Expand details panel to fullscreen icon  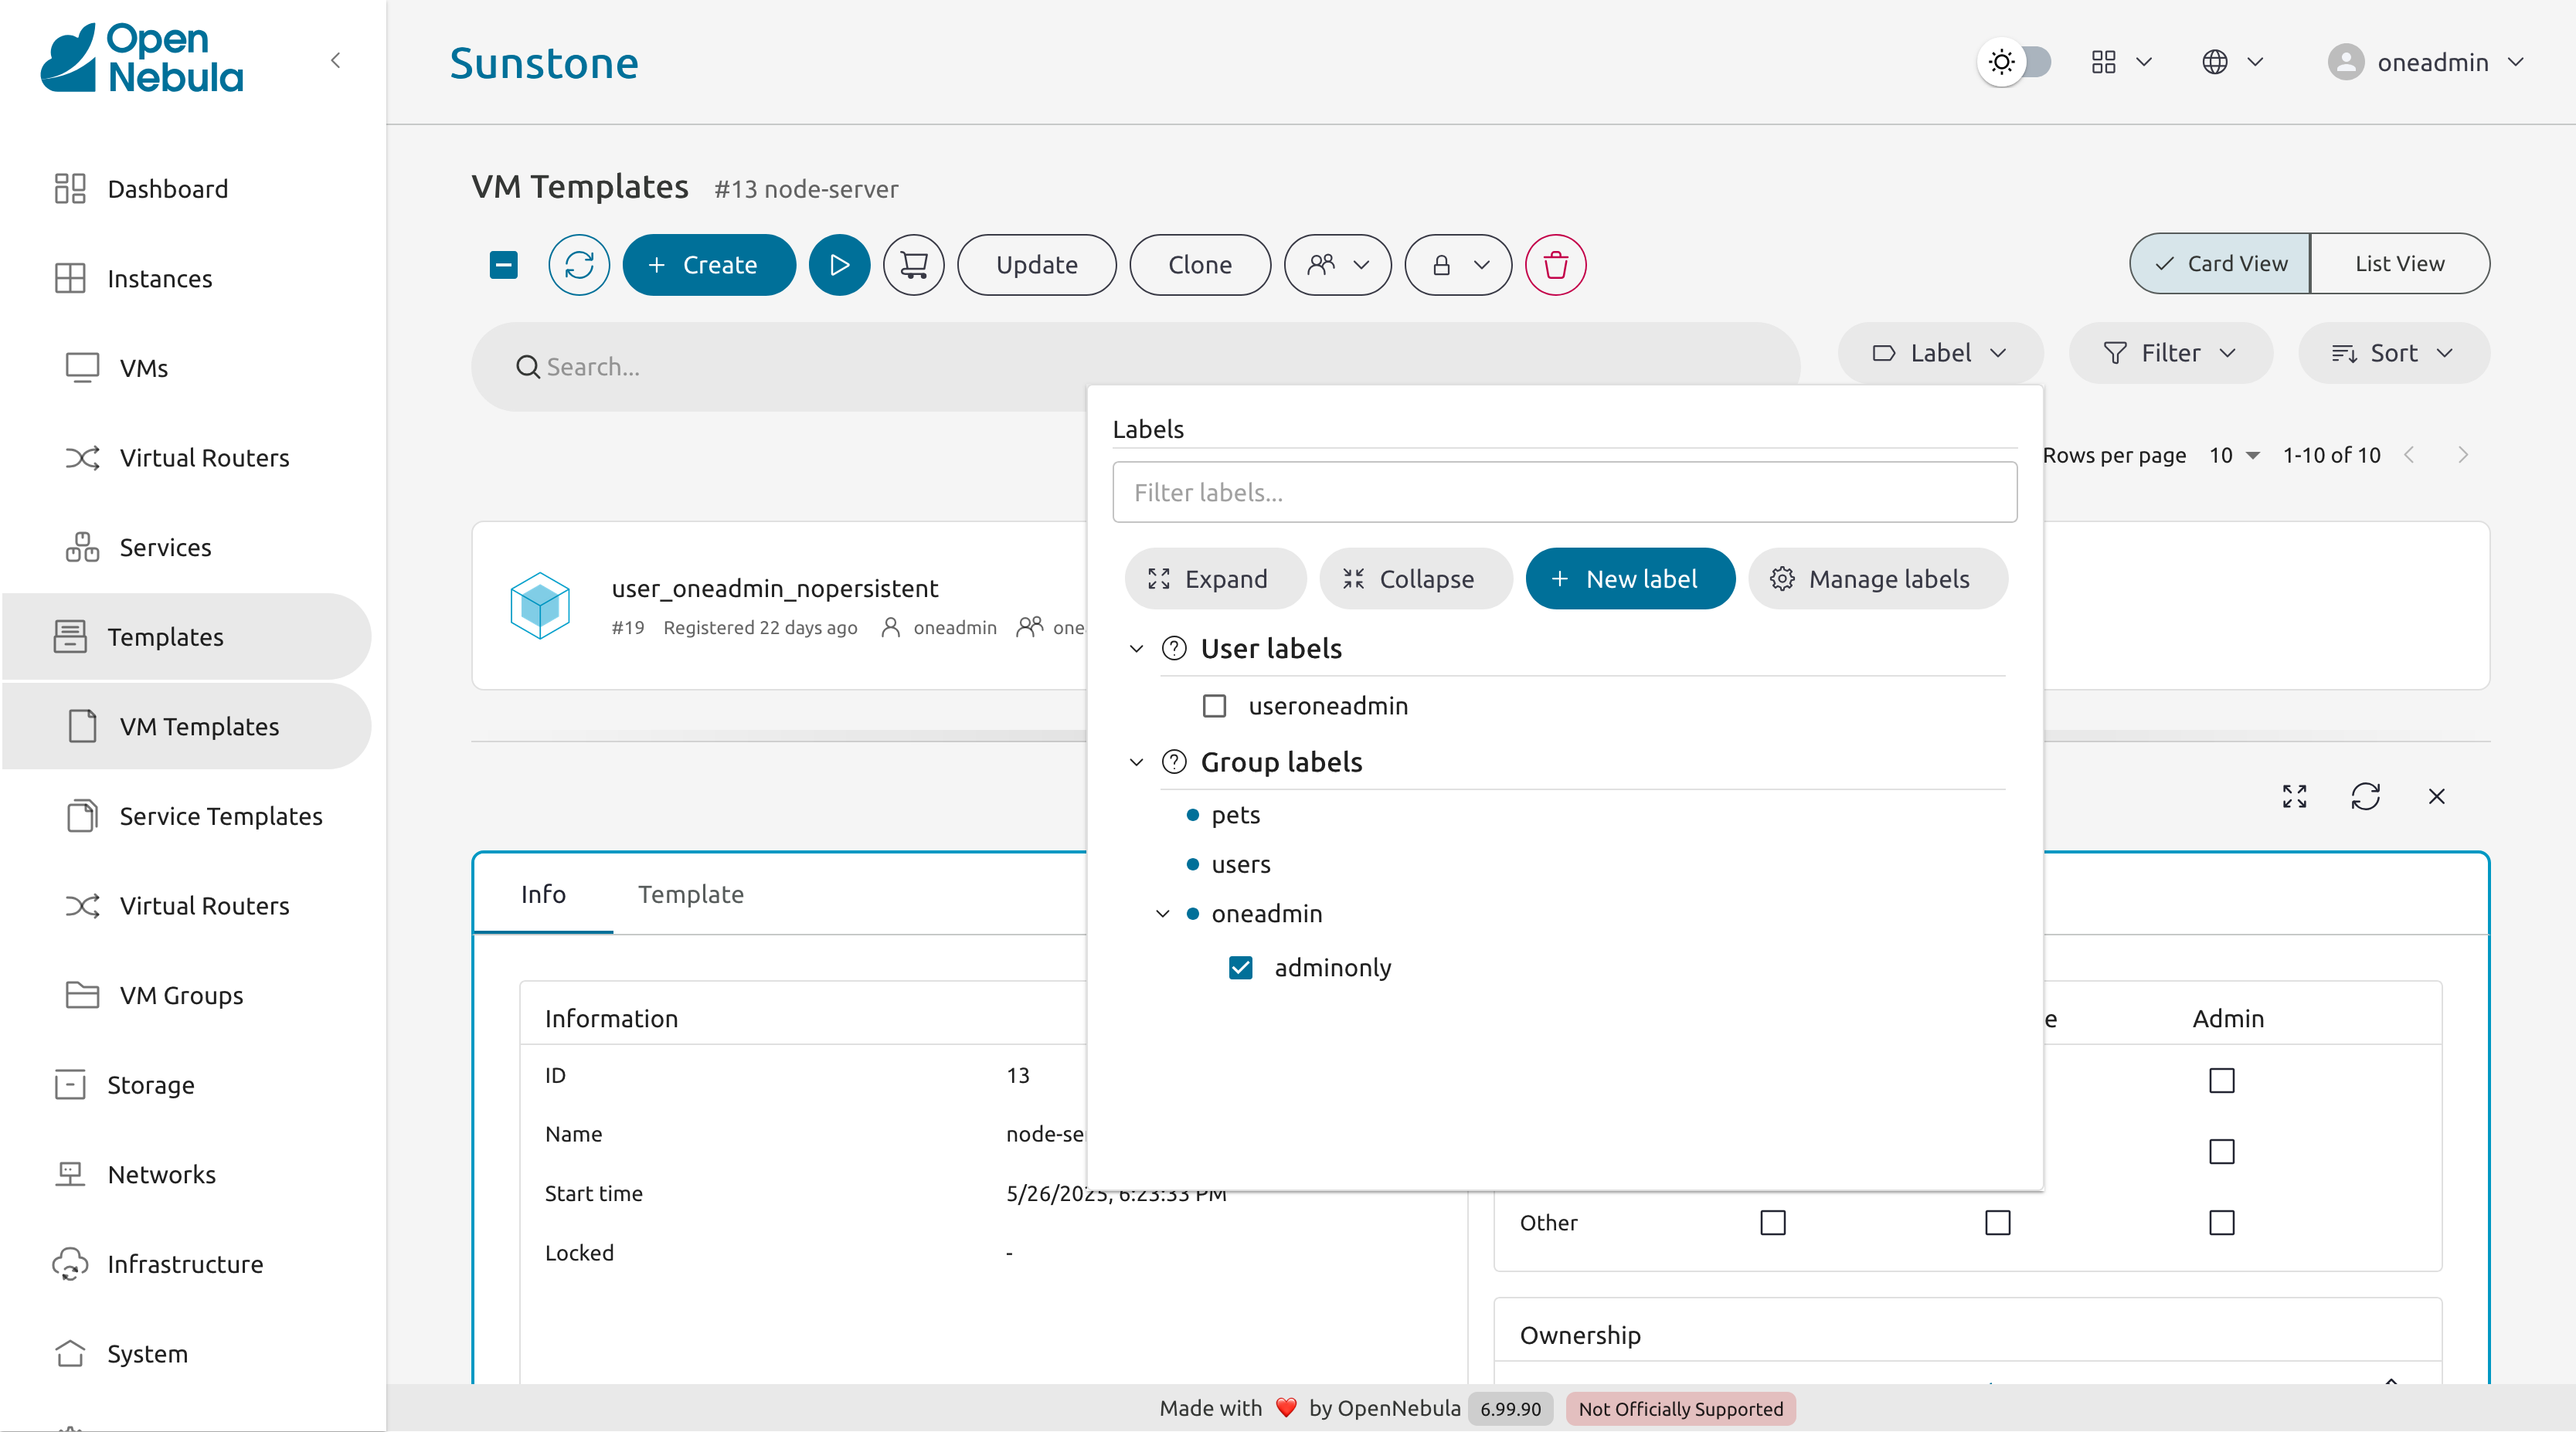coord(2294,796)
